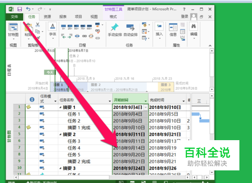Switch to the Report (报表) tab

tap(63, 17)
